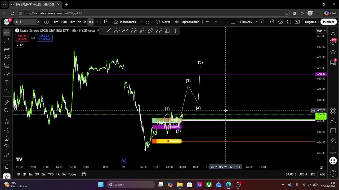Screen dimensions: 339x190
Task: Open notifications bell in right sidebar
Action: click(x=333, y=151)
